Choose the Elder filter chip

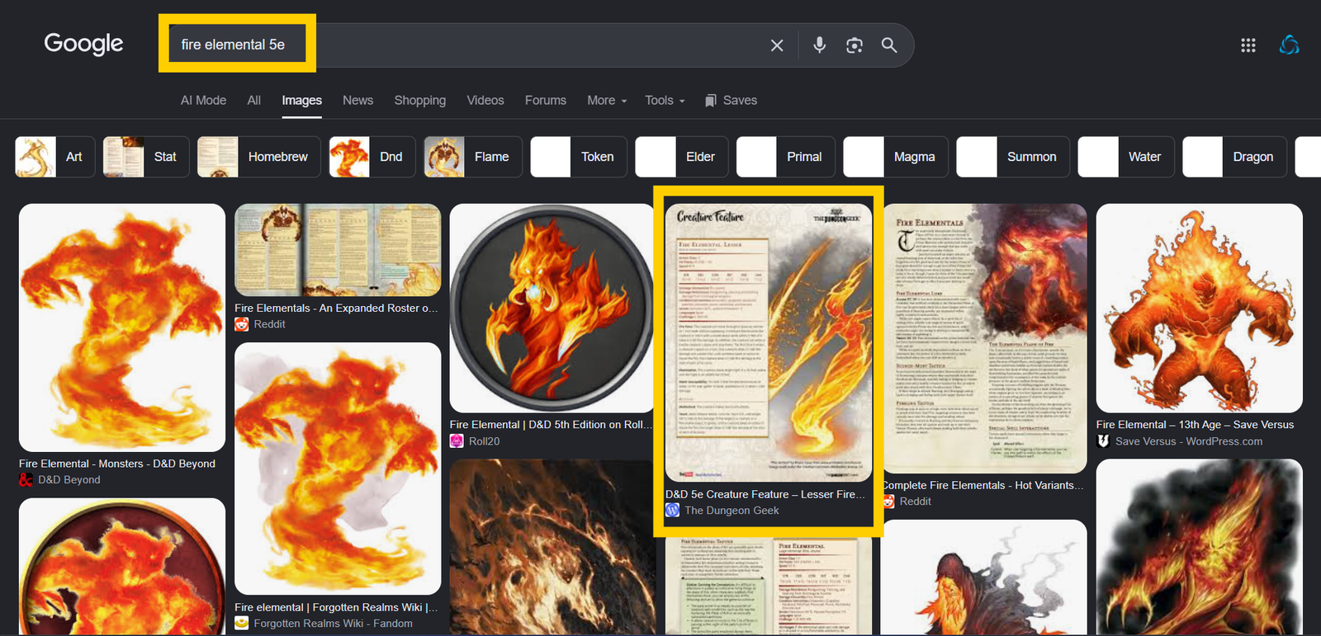point(682,157)
